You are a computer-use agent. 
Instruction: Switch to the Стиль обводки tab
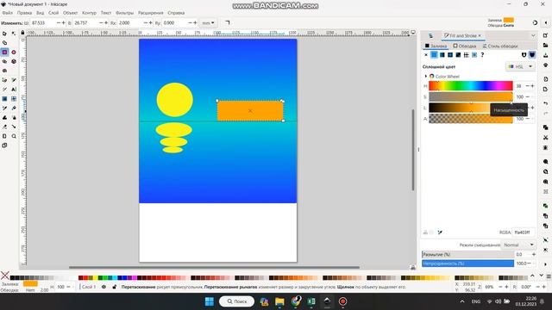500,46
